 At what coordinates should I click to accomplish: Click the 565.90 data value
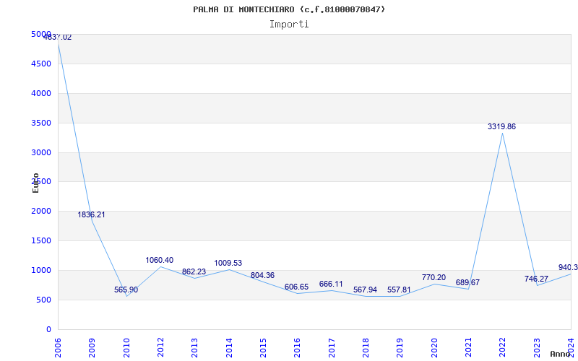click(126, 290)
